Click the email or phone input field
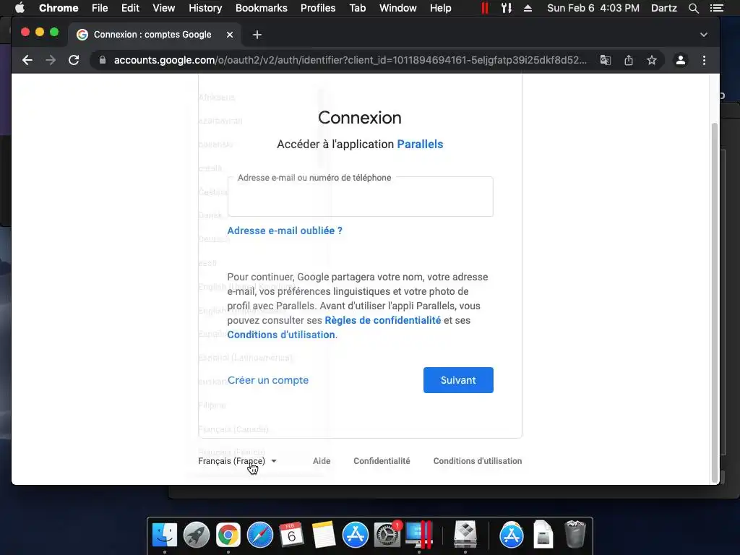The width and height of the screenshot is (740, 555). (360, 197)
